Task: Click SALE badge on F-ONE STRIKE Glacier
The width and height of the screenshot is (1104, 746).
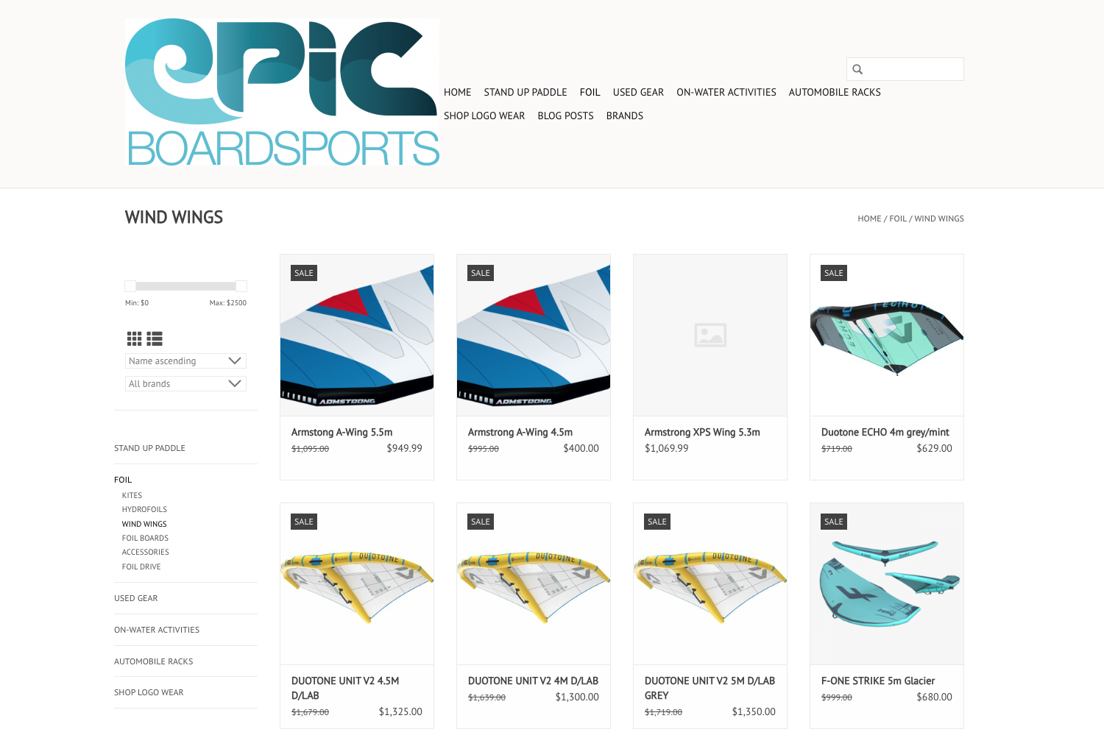Action: [834, 522]
